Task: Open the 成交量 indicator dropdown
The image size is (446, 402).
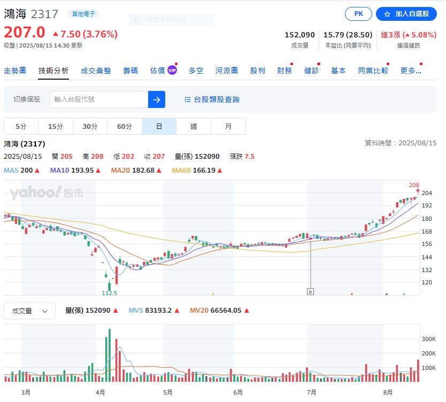Action: 29,311
